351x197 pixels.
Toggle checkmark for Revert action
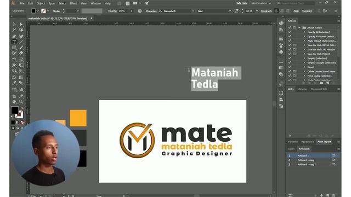click(x=290, y=67)
